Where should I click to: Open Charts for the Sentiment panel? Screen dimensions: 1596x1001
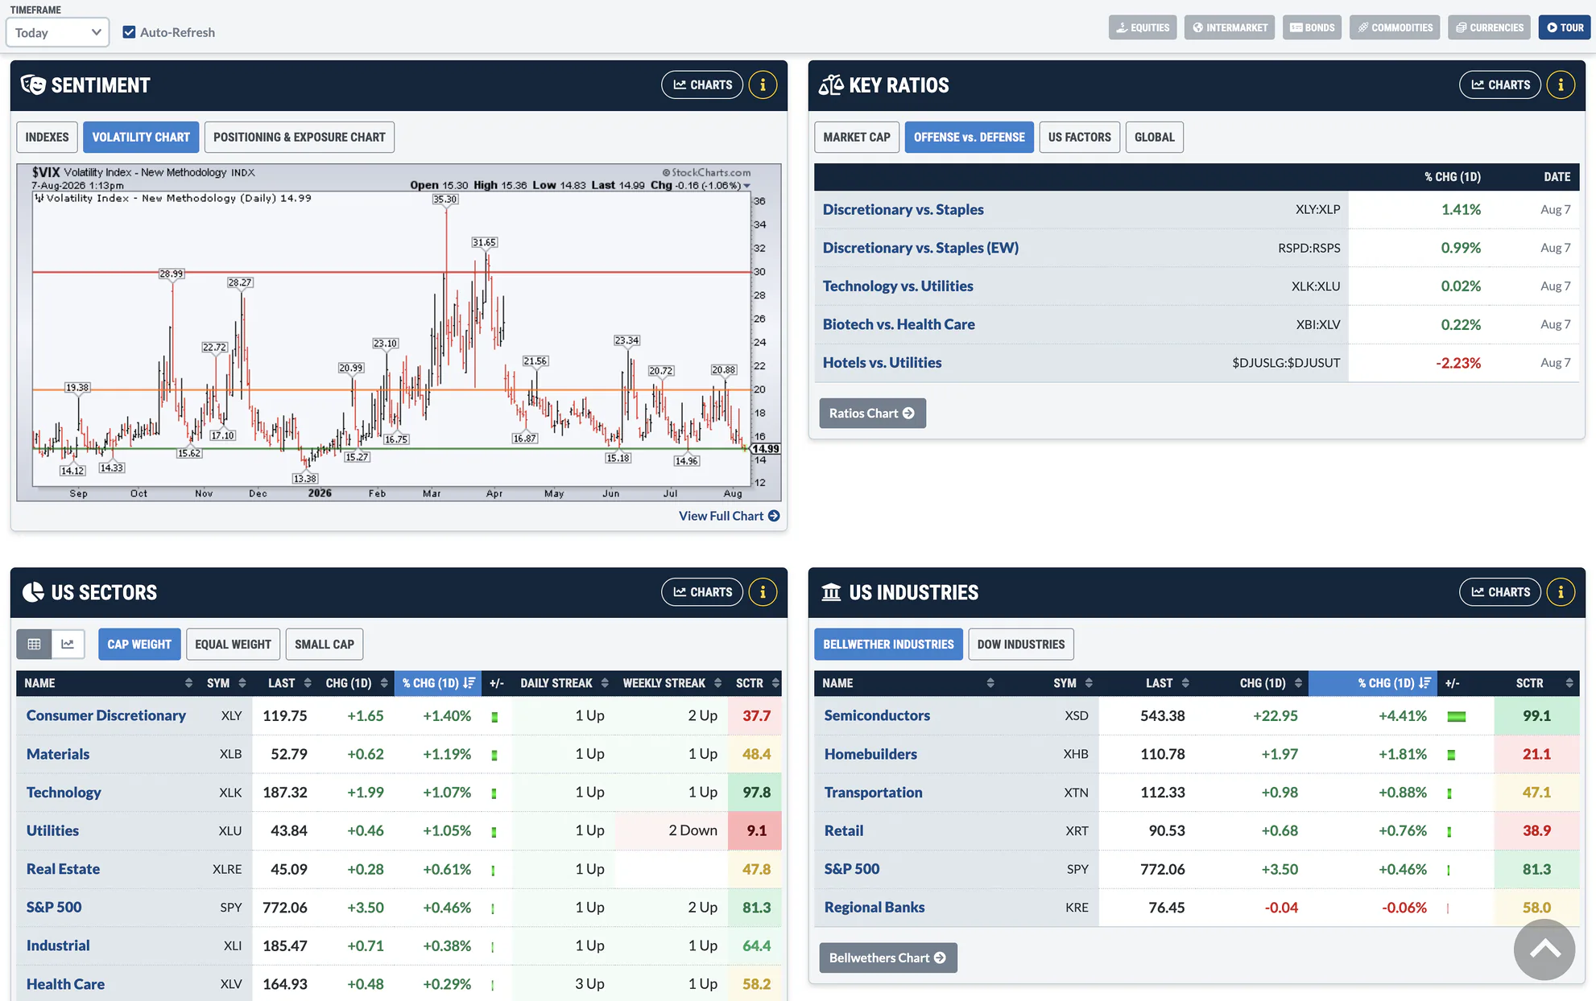(x=702, y=84)
